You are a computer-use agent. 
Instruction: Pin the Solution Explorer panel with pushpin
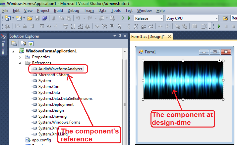120,36
